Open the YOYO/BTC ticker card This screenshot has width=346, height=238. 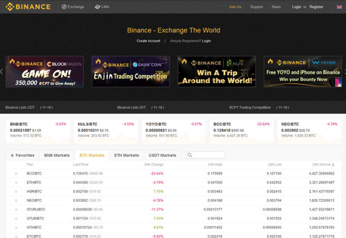click(174, 132)
